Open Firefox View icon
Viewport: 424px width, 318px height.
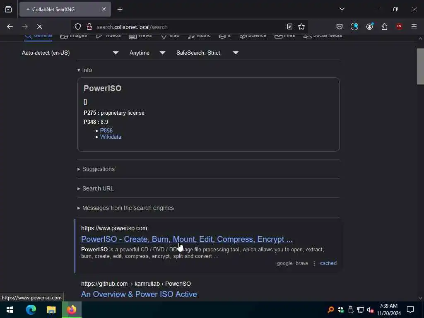[x=8, y=9]
